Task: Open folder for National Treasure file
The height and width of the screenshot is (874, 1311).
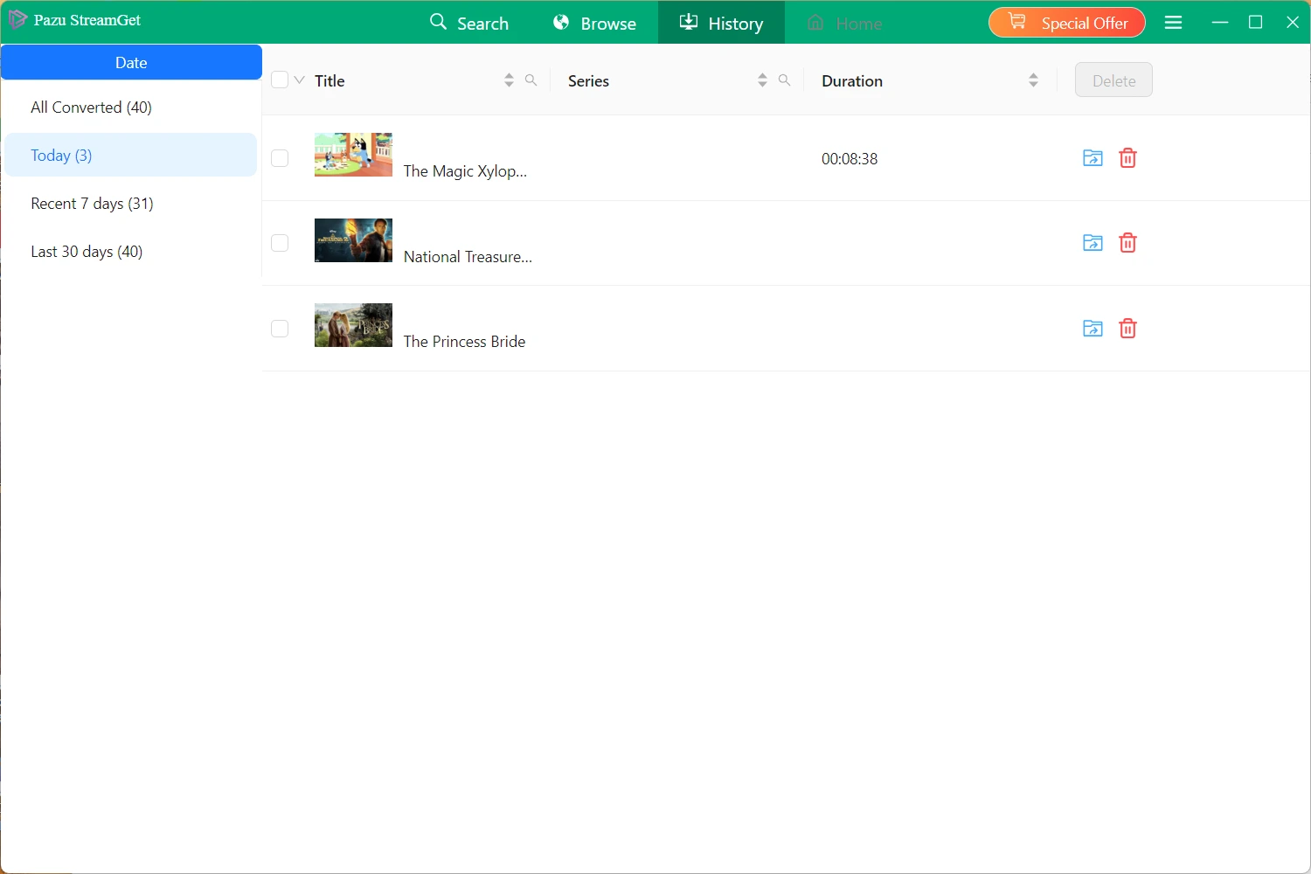Action: (1092, 243)
